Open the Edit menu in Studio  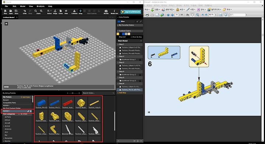14,6
